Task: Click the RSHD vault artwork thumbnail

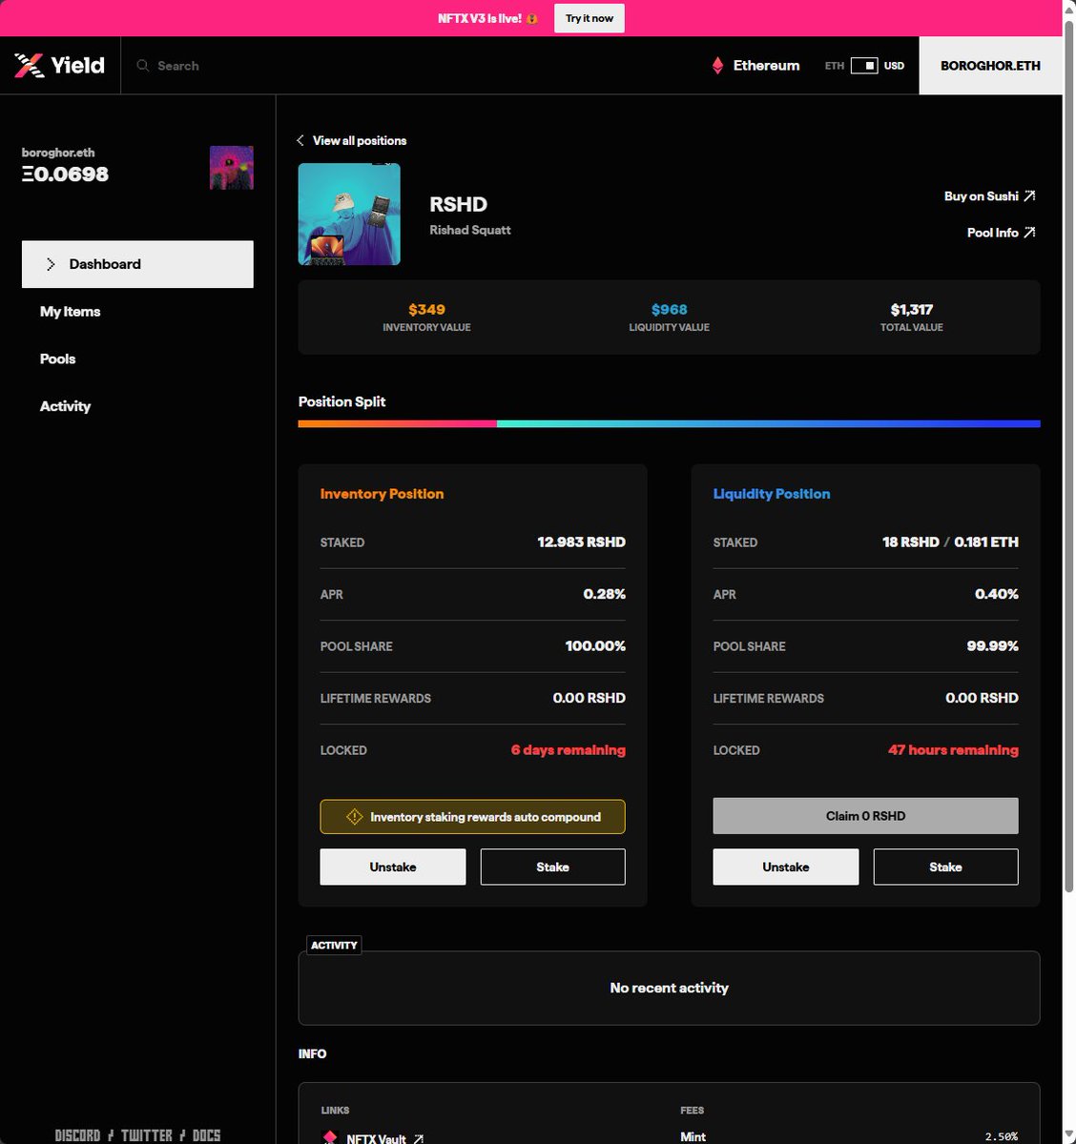Action: [x=349, y=214]
